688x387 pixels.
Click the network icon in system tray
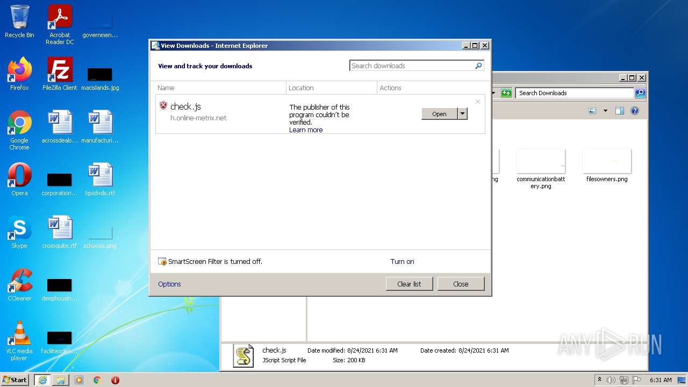click(624, 380)
